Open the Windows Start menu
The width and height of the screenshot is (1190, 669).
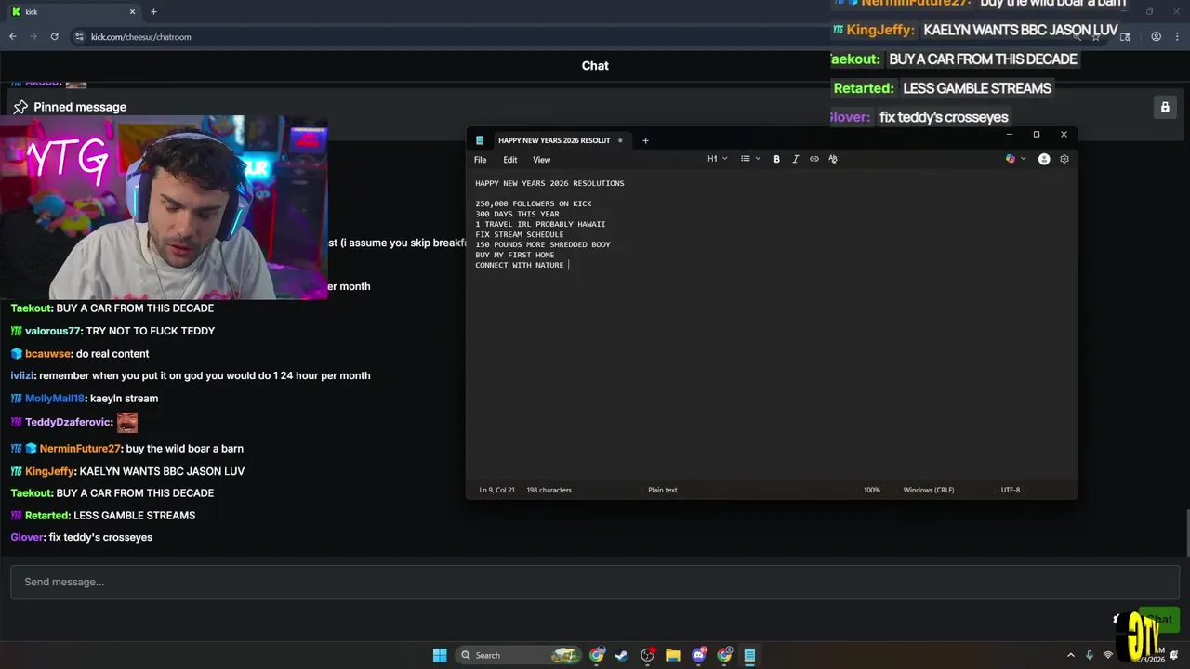440,655
